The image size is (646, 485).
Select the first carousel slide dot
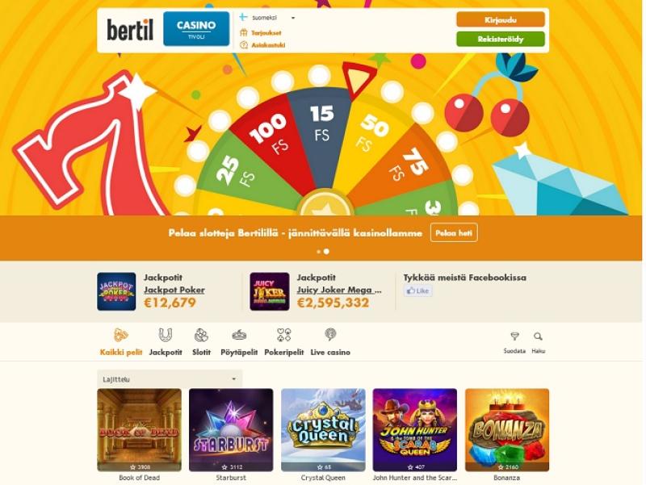(x=318, y=252)
